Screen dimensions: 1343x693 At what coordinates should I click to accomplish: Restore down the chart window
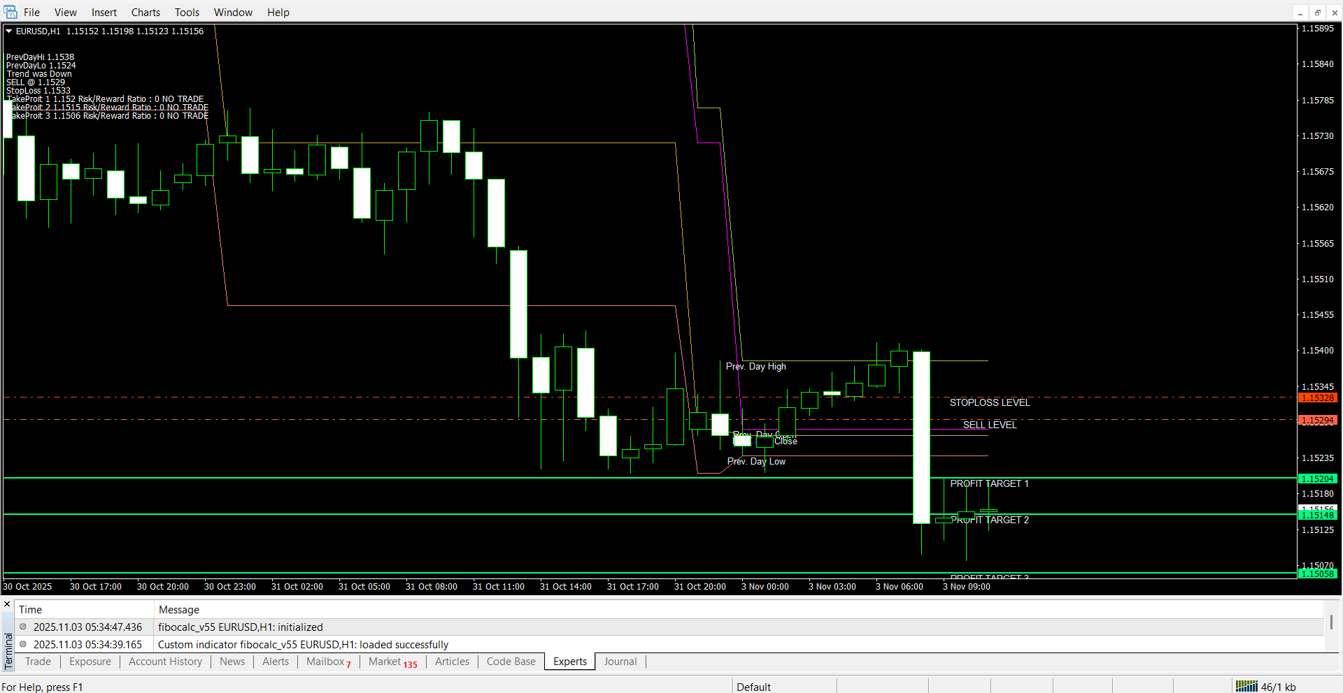pos(1317,13)
